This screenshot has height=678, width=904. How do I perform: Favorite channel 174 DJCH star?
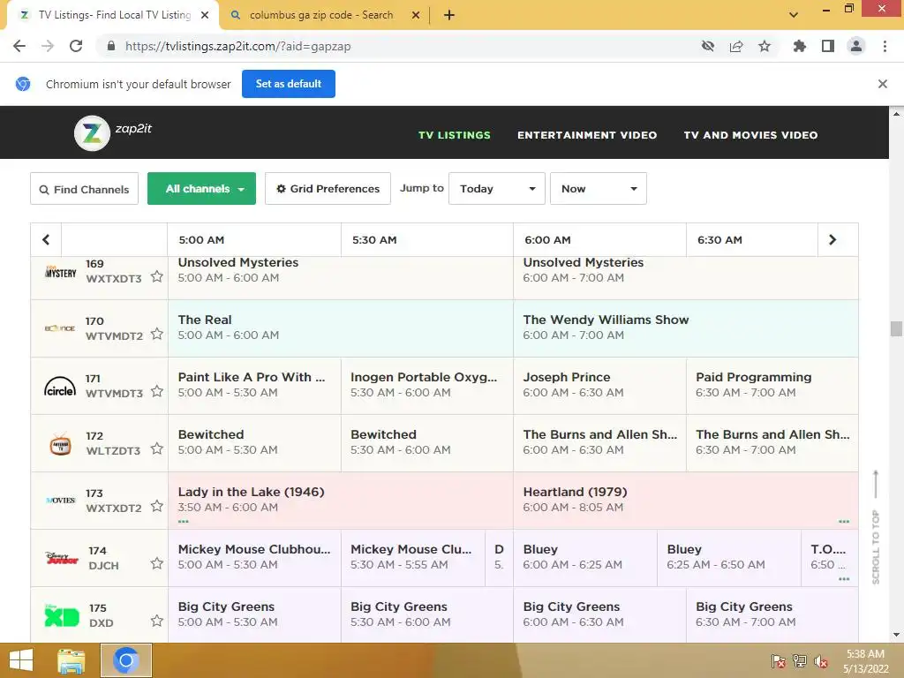(157, 563)
